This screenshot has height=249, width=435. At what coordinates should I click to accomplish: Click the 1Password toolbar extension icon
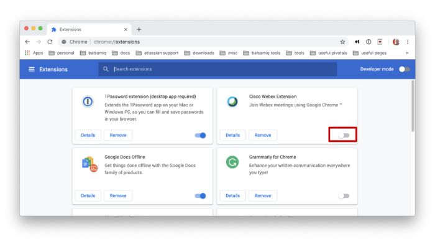369,42
